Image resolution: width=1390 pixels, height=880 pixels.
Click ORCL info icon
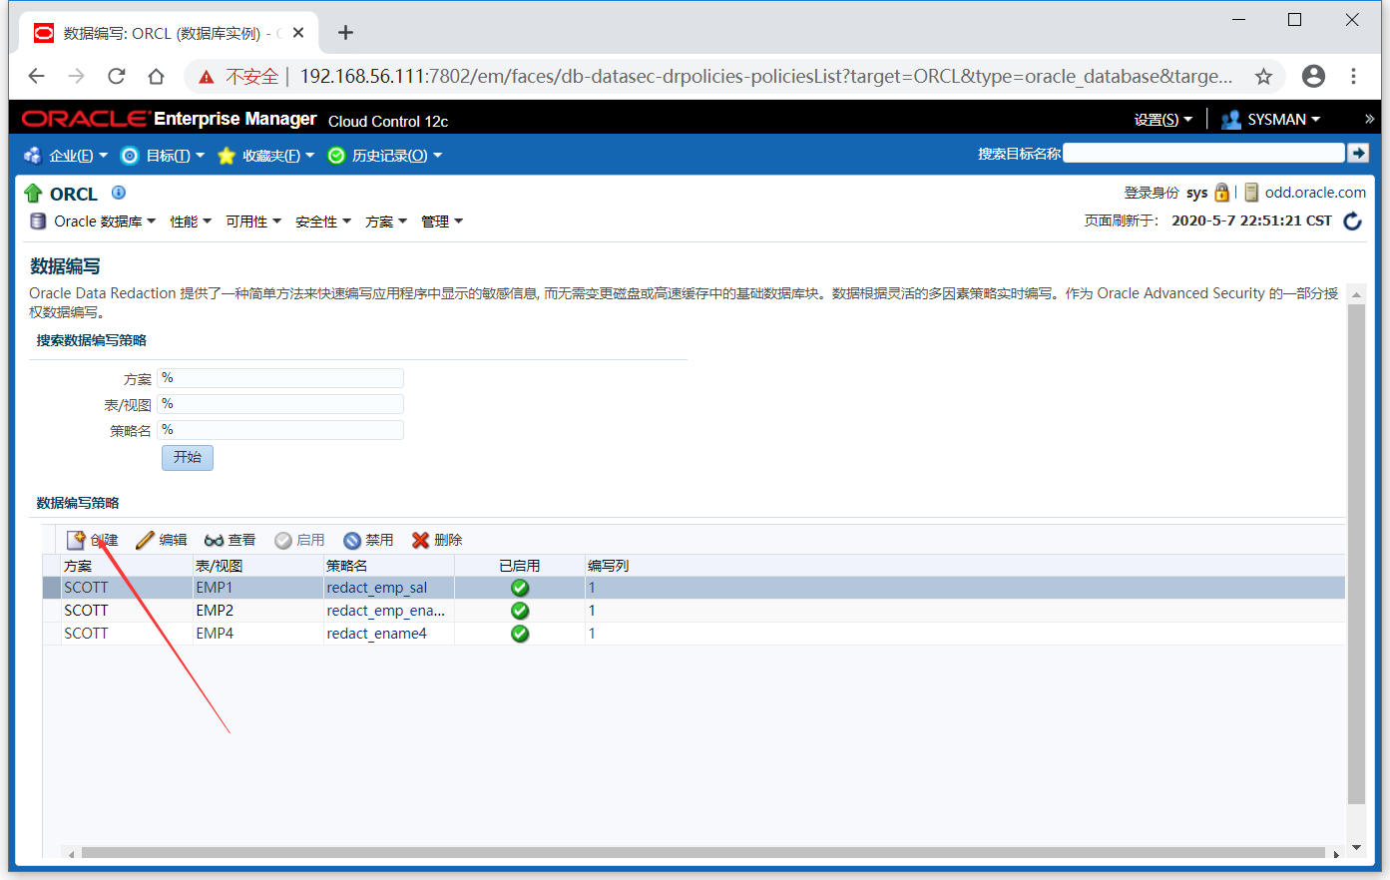119,193
